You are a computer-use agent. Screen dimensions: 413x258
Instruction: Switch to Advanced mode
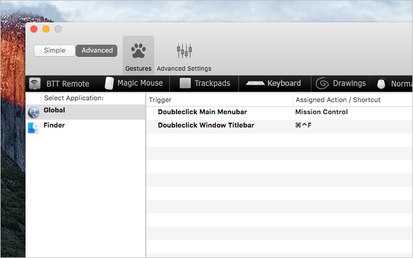point(97,51)
